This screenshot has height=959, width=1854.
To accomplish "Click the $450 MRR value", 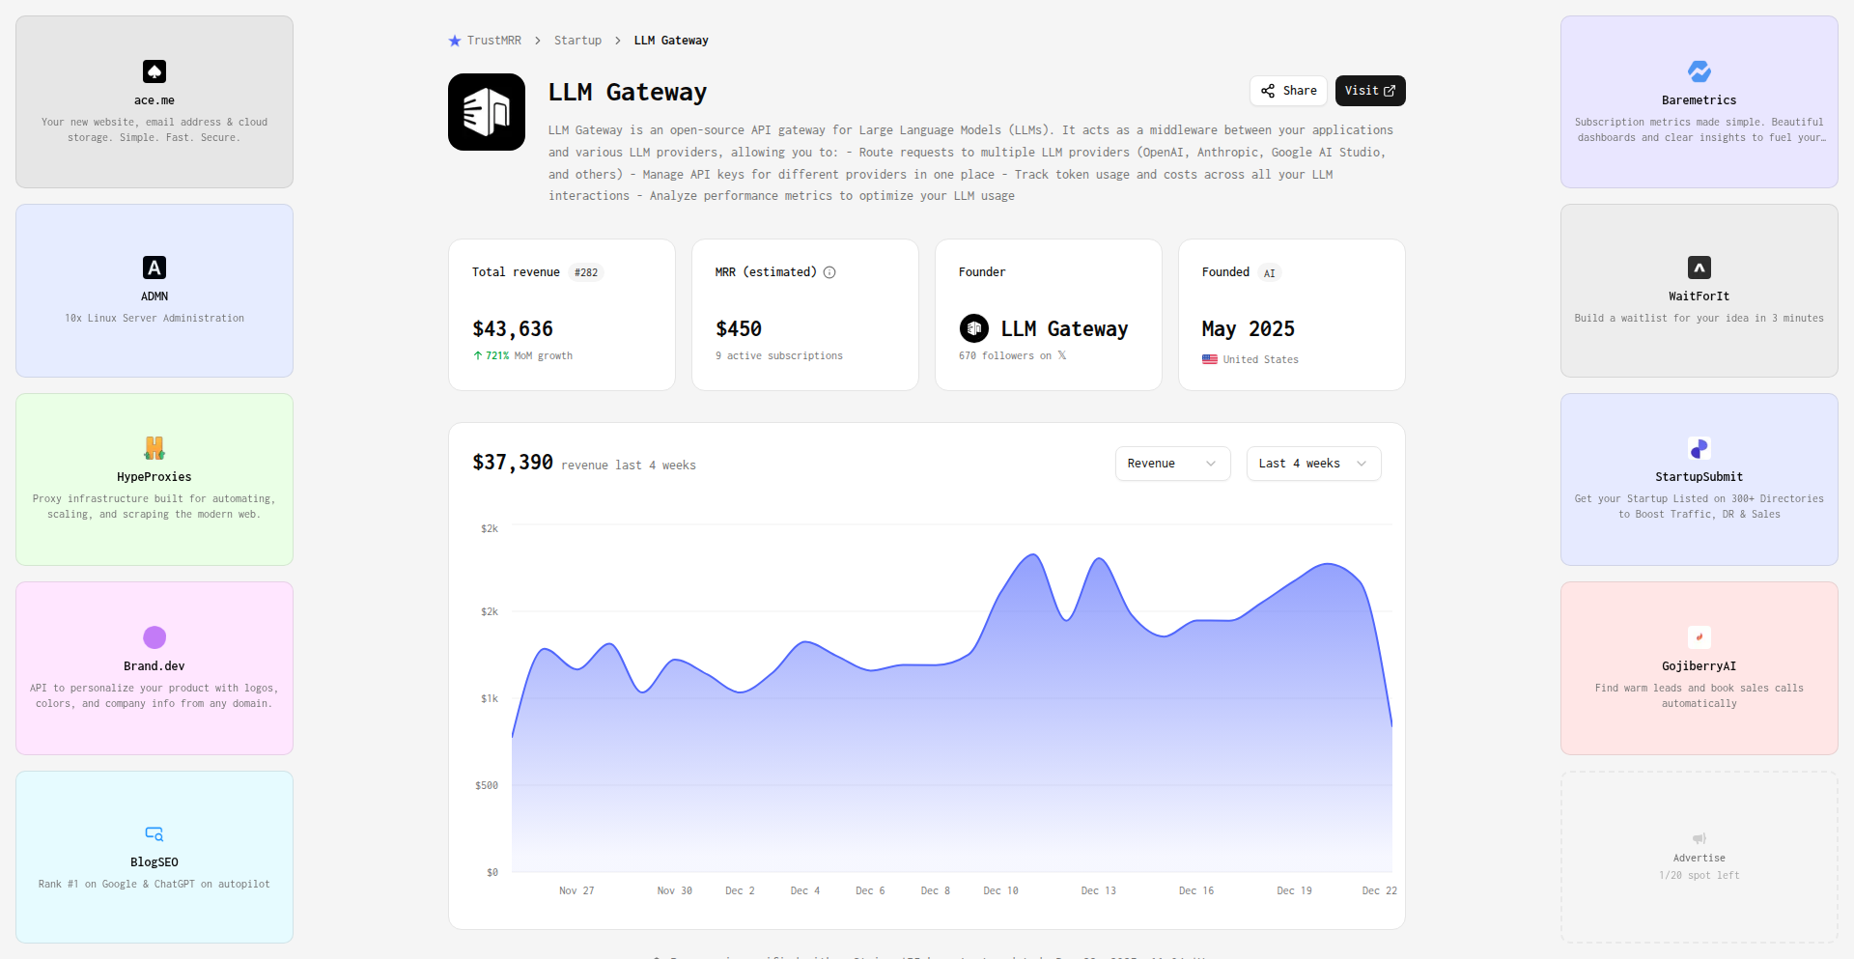I will pyautogui.click(x=739, y=329).
